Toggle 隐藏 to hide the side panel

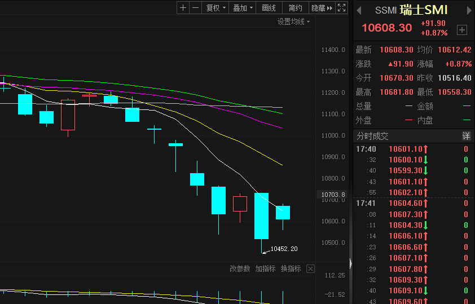(x=322, y=7)
